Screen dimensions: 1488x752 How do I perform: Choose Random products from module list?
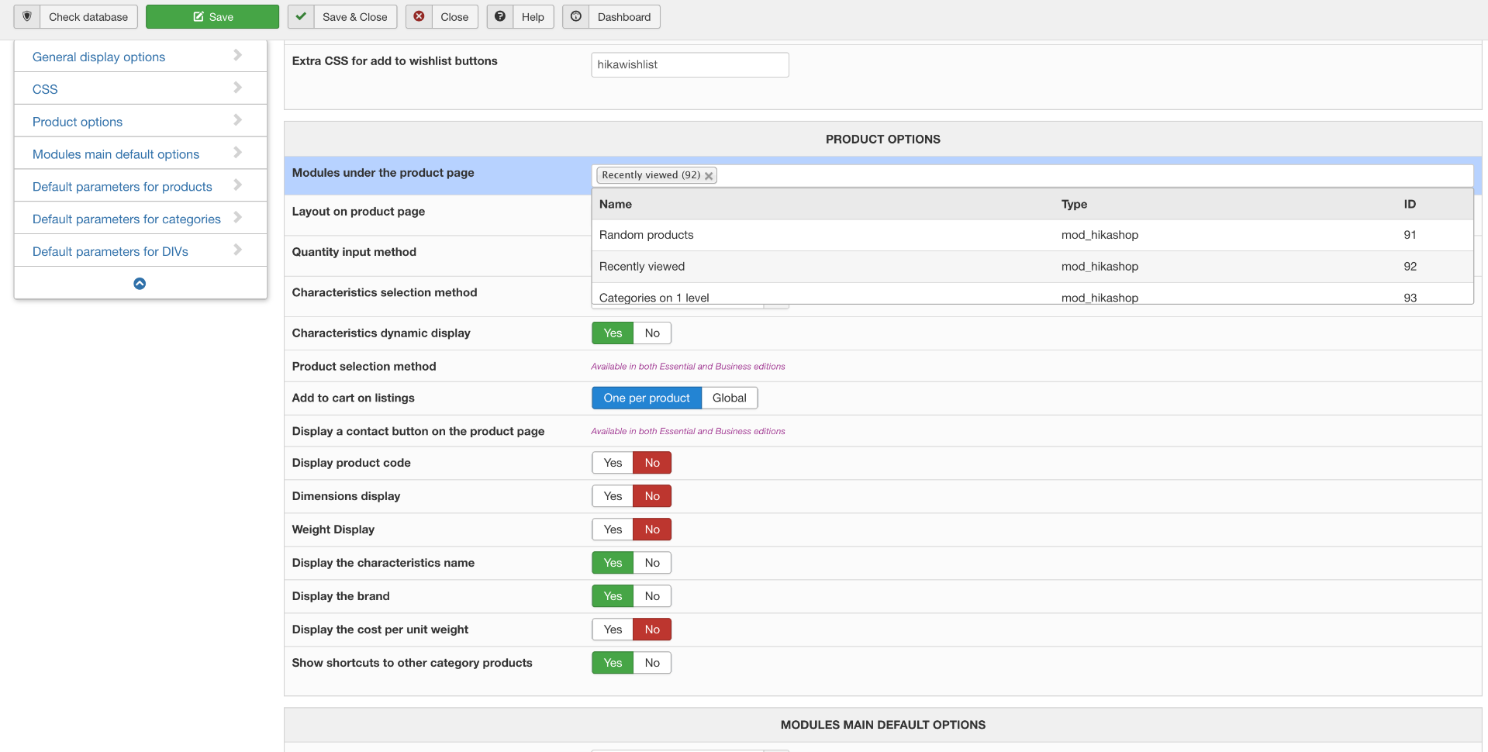[x=647, y=235]
